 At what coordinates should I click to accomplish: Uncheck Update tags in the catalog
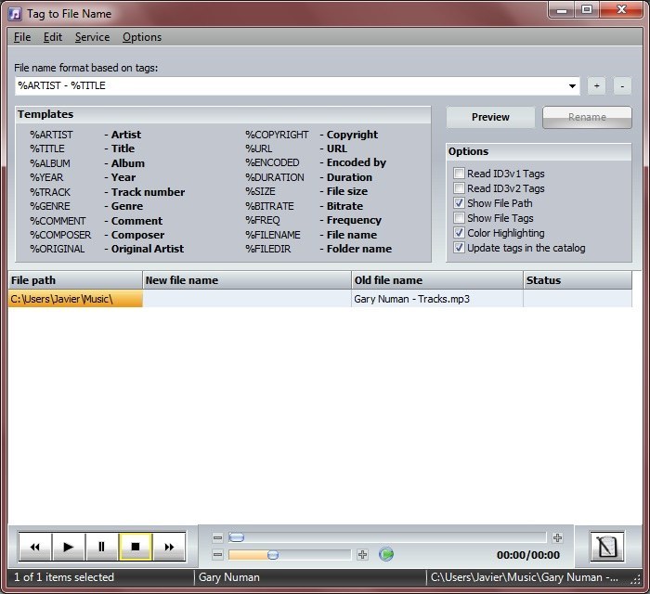click(x=459, y=248)
